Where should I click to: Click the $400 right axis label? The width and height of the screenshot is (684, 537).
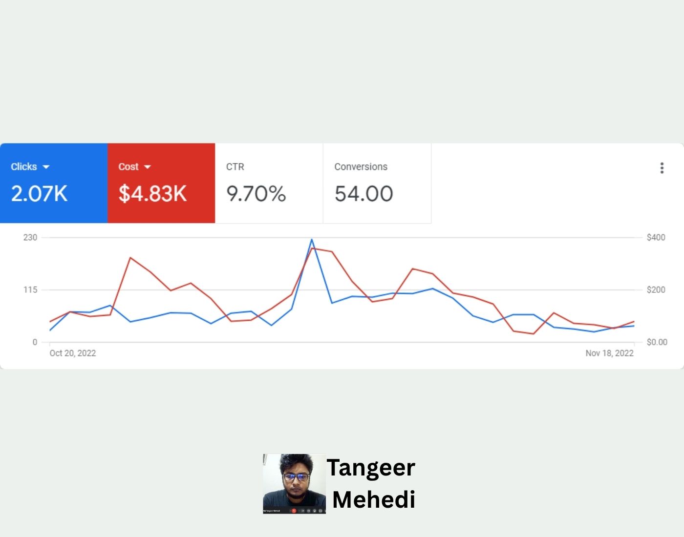click(656, 237)
